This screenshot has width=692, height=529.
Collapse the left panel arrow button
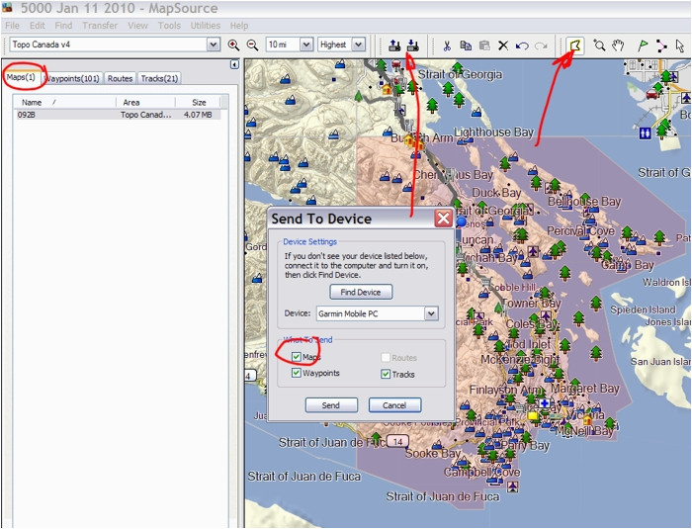click(234, 65)
